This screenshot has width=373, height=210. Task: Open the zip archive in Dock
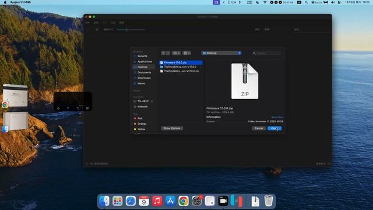point(255,201)
